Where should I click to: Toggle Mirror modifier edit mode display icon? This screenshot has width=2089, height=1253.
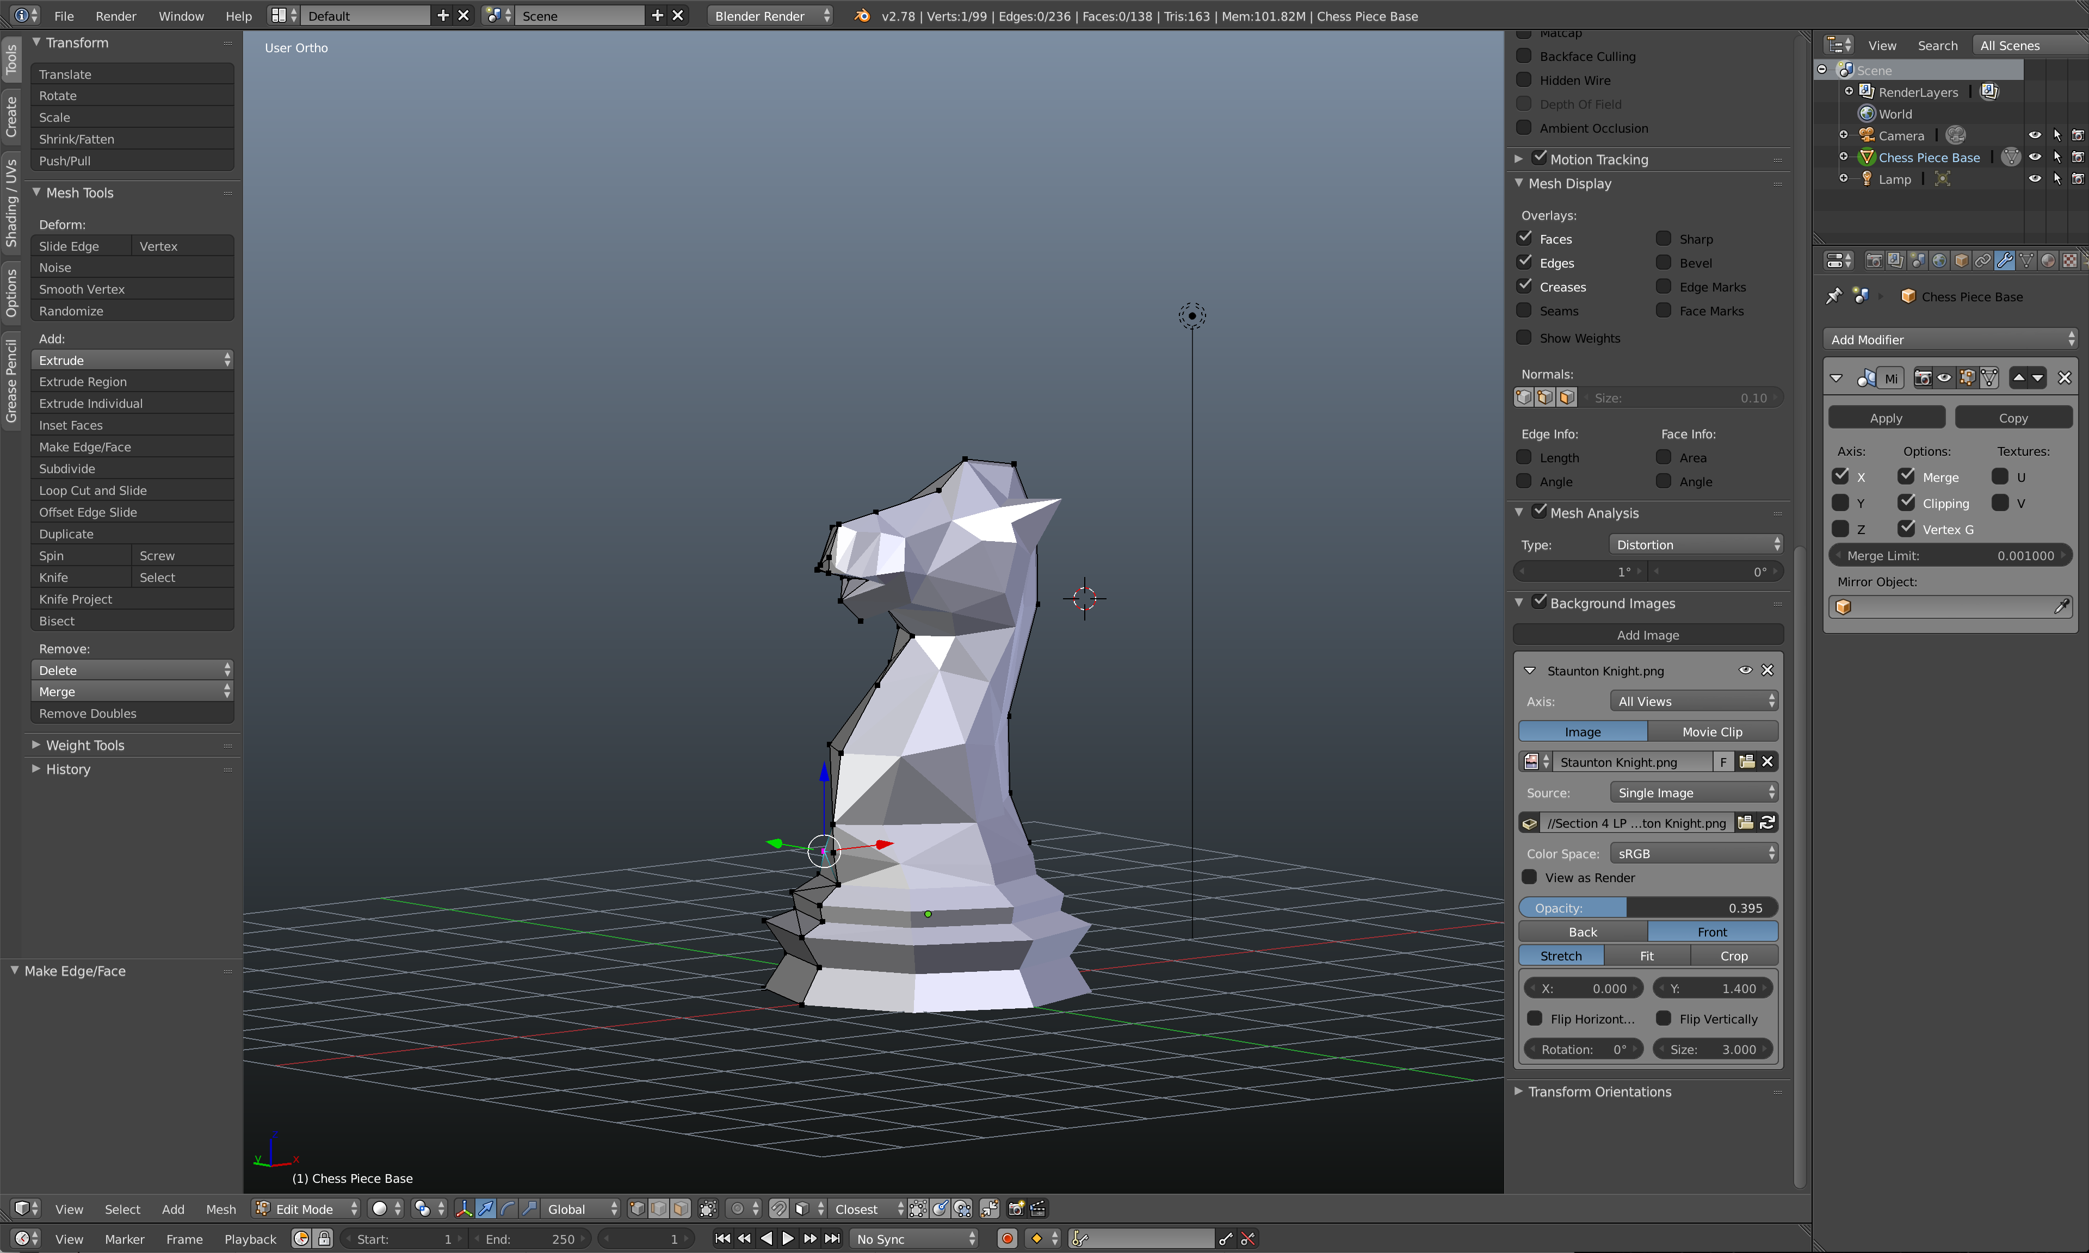(1967, 379)
